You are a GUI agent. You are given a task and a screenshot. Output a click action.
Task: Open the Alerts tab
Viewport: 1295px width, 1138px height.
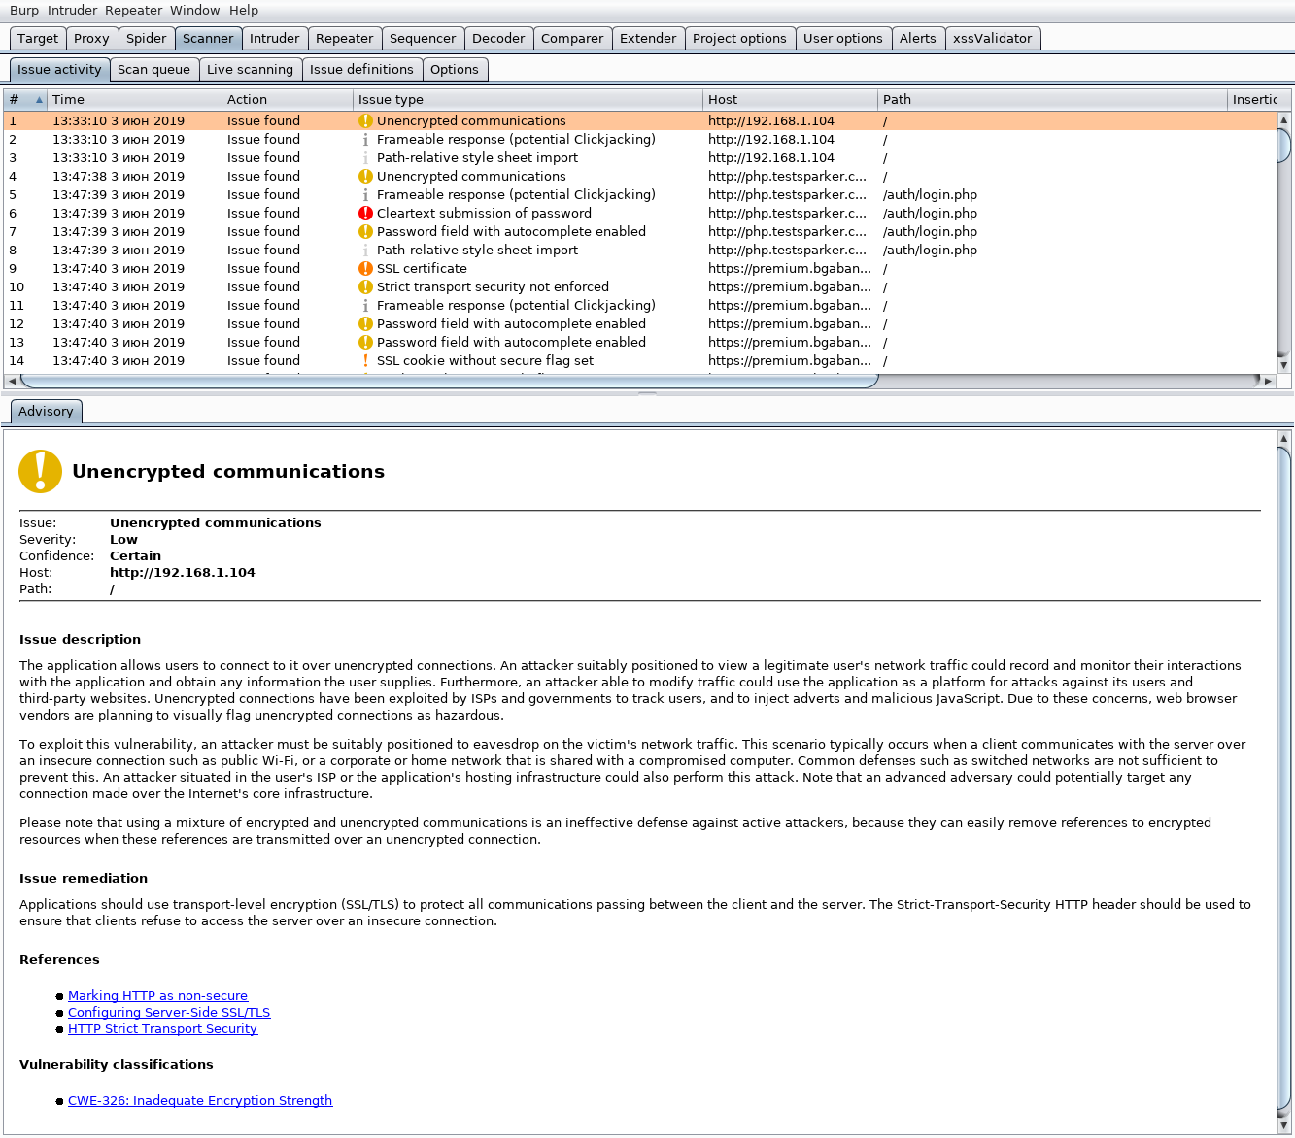918,39
